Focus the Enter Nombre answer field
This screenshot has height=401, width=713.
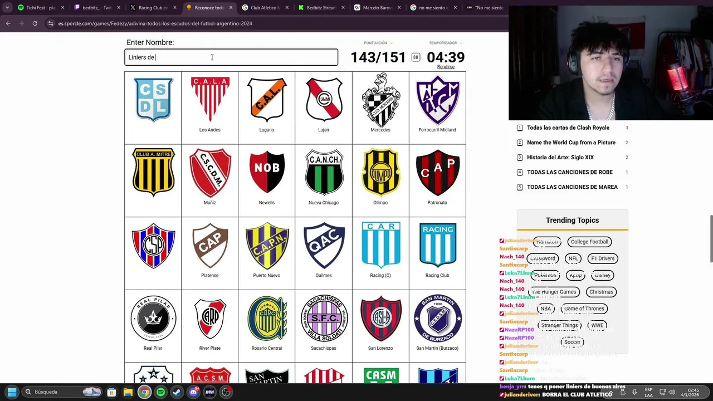click(231, 57)
